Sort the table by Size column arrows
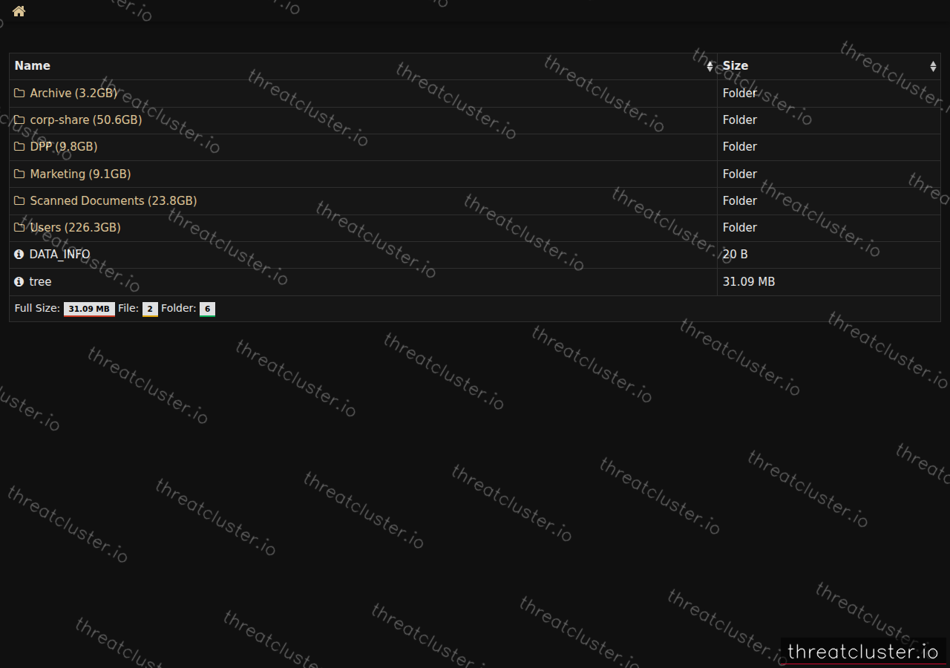950x668 pixels. pyautogui.click(x=933, y=66)
